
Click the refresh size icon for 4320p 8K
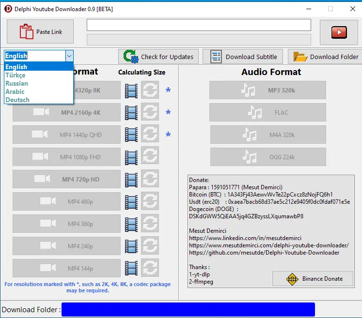150,90
